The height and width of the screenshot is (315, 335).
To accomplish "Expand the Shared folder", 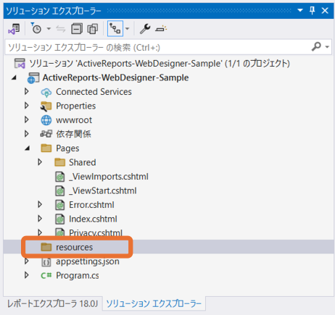I will click(x=40, y=162).
